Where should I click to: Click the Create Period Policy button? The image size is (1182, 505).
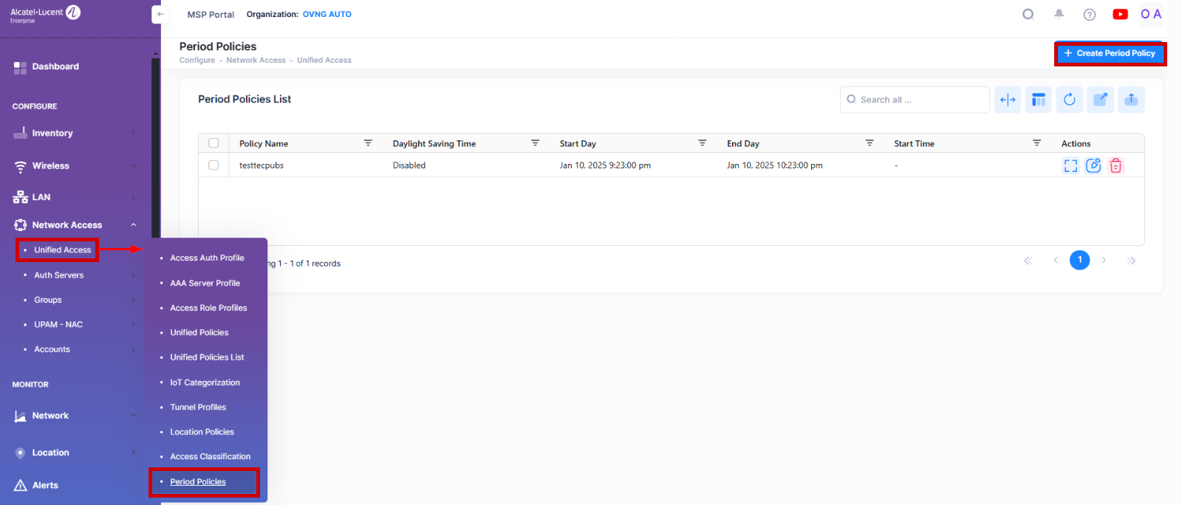1110,53
